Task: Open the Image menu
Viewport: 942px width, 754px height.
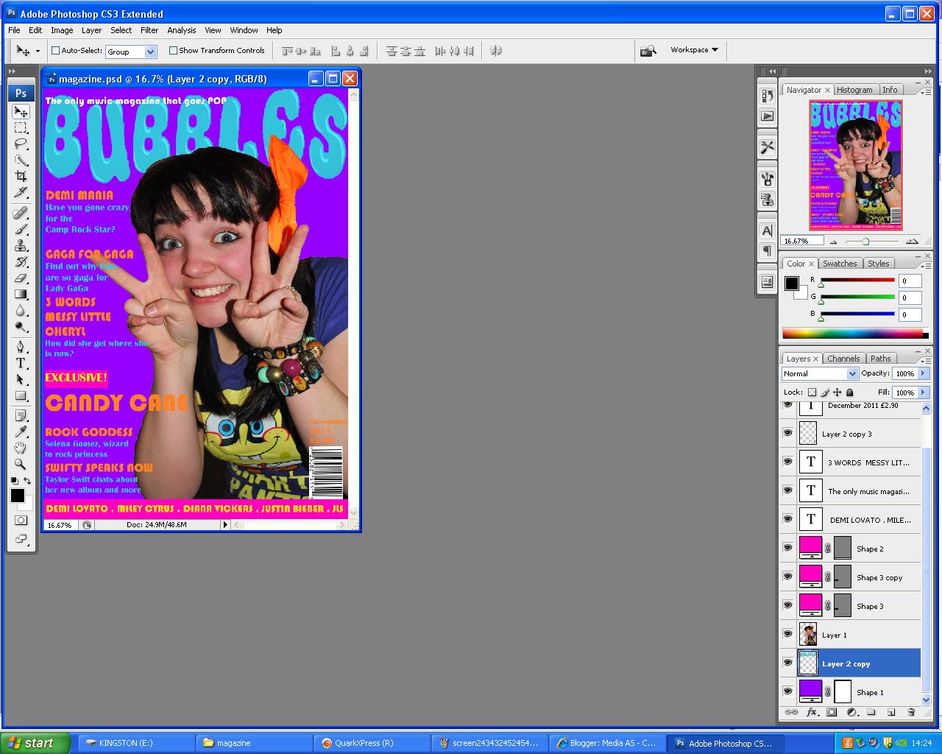Action: (62, 30)
